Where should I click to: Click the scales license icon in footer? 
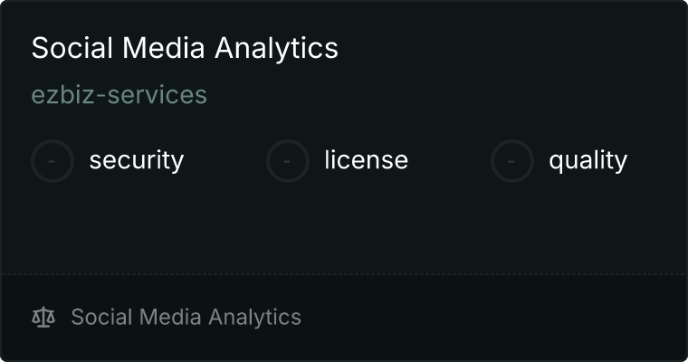coord(43,318)
